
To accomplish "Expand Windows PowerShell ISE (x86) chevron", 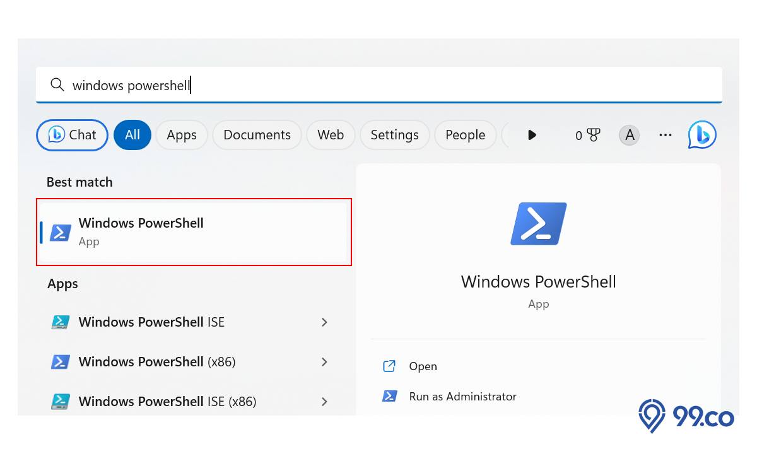I will pyautogui.click(x=324, y=402).
